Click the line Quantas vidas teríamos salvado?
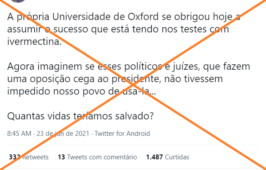This screenshot has width=266, height=170. (81, 116)
